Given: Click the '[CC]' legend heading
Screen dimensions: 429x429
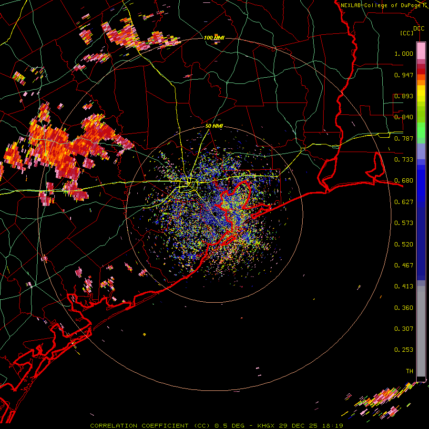Looking at the screenshot, I should coord(407,33).
